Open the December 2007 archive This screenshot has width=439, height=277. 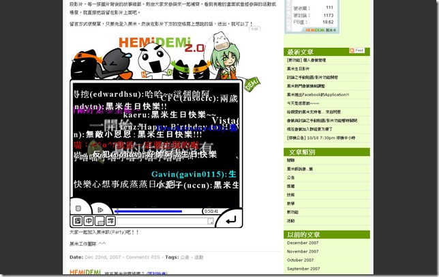pos(303,243)
